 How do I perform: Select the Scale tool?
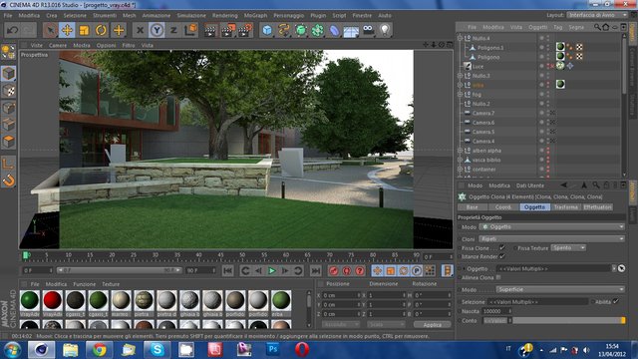[84, 30]
